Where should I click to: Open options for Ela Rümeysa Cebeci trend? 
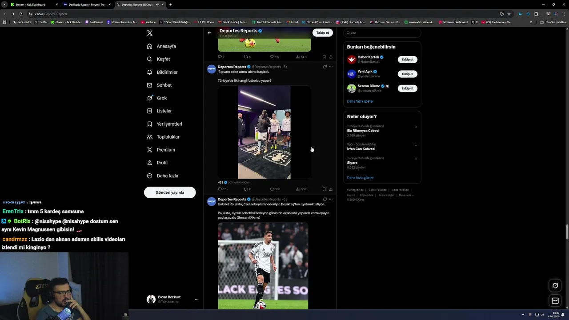415,127
